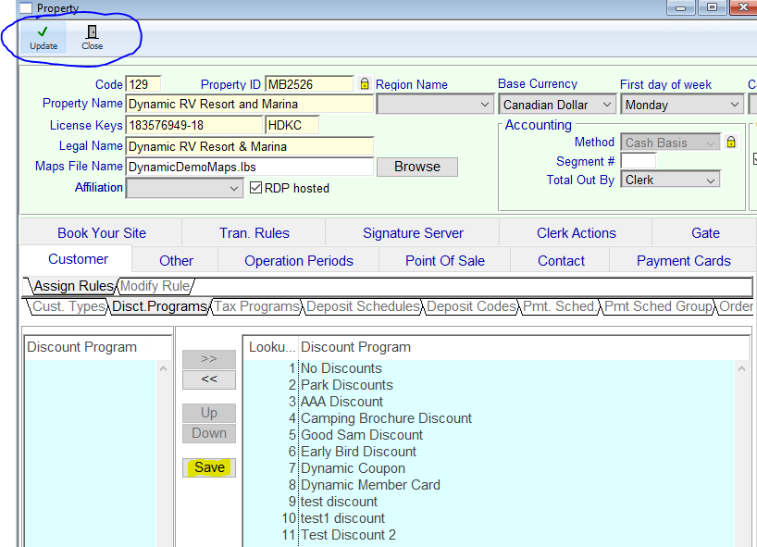Open the Total Out By dropdown

pos(671,180)
